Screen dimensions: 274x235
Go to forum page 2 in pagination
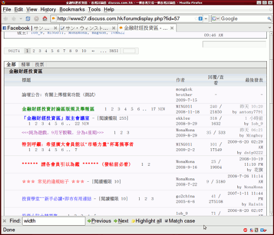(33, 51)
